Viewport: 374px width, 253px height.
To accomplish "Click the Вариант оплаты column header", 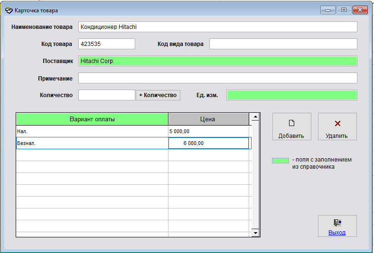I will click(92, 119).
